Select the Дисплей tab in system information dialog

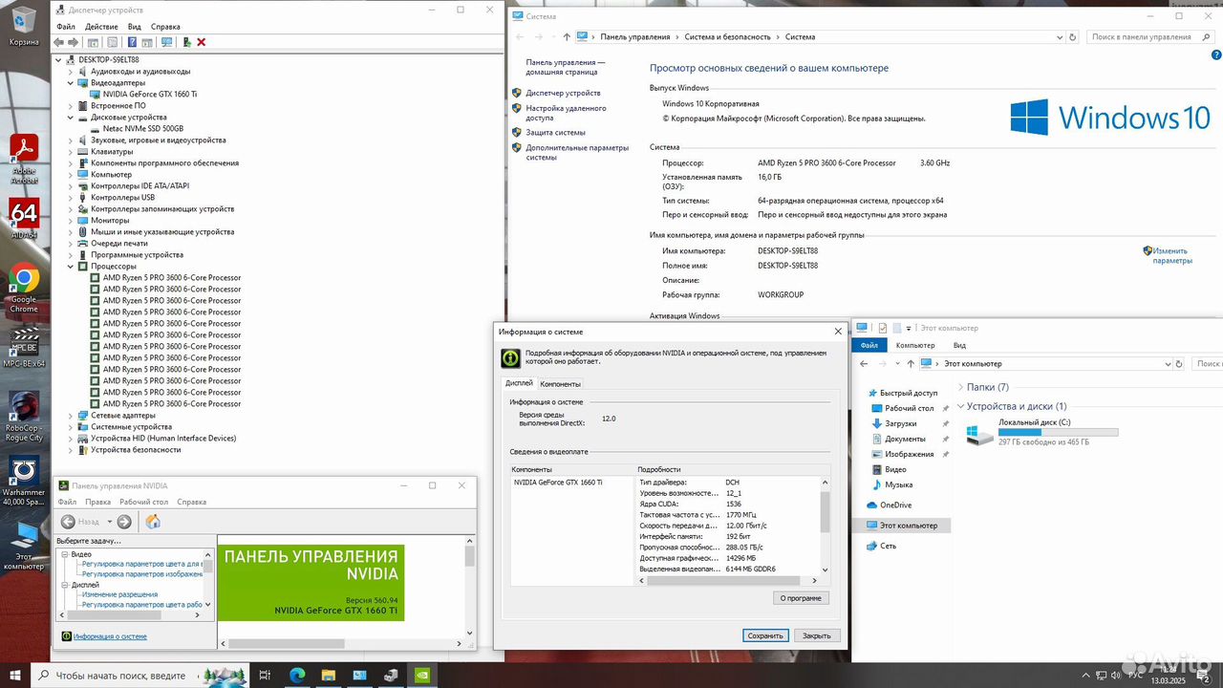(519, 383)
